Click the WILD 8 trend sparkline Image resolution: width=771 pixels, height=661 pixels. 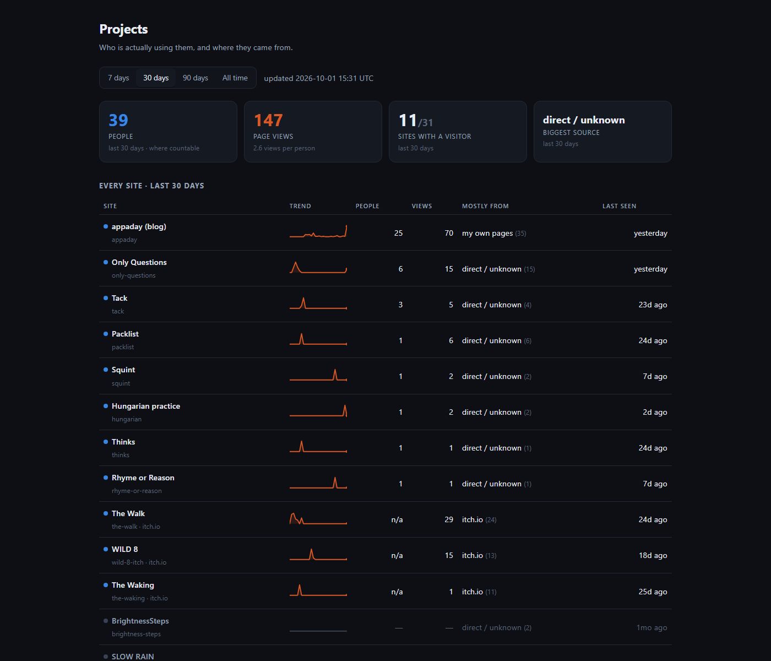[x=318, y=554]
